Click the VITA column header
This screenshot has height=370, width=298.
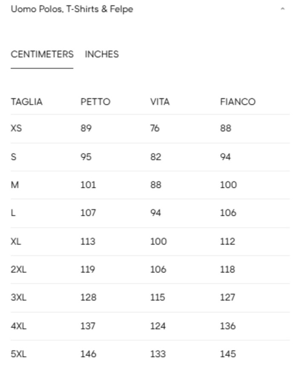click(x=160, y=102)
